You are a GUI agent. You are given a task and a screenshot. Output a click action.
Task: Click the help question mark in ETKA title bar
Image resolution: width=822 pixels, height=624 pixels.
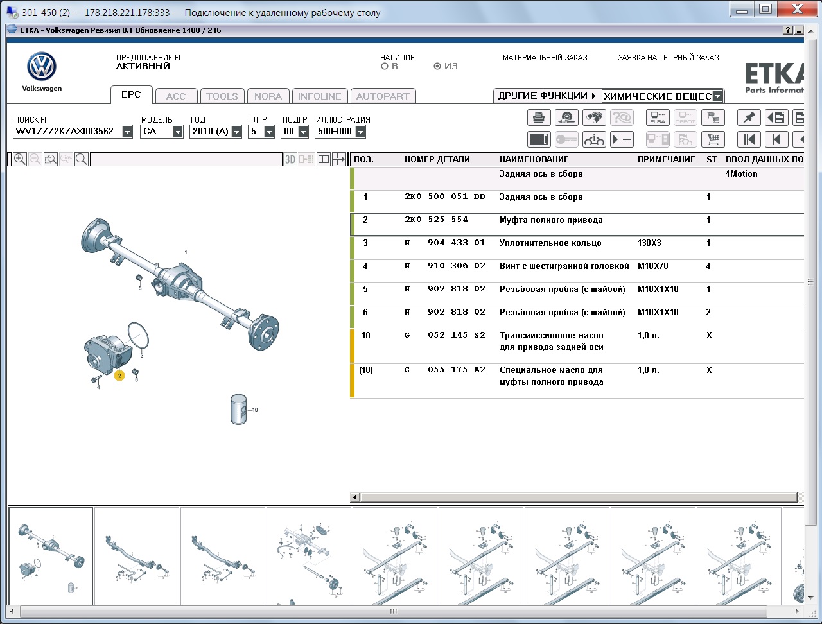[788, 30]
